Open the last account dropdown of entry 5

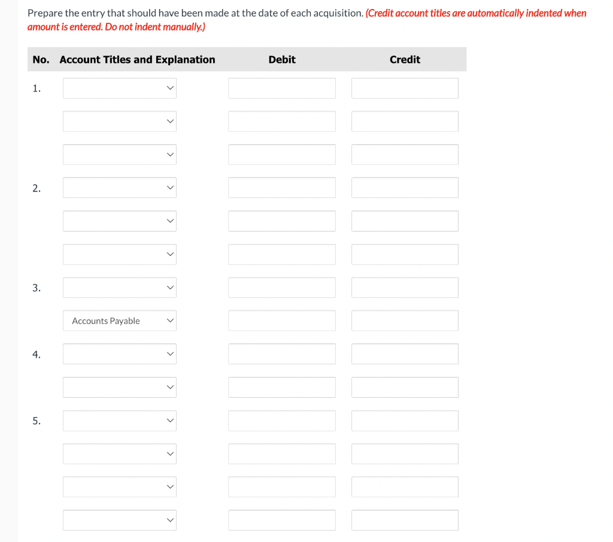119,520
